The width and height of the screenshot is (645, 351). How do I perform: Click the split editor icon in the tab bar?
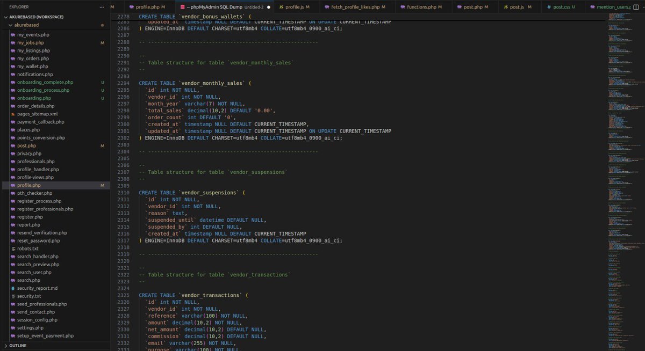point(635,6)
